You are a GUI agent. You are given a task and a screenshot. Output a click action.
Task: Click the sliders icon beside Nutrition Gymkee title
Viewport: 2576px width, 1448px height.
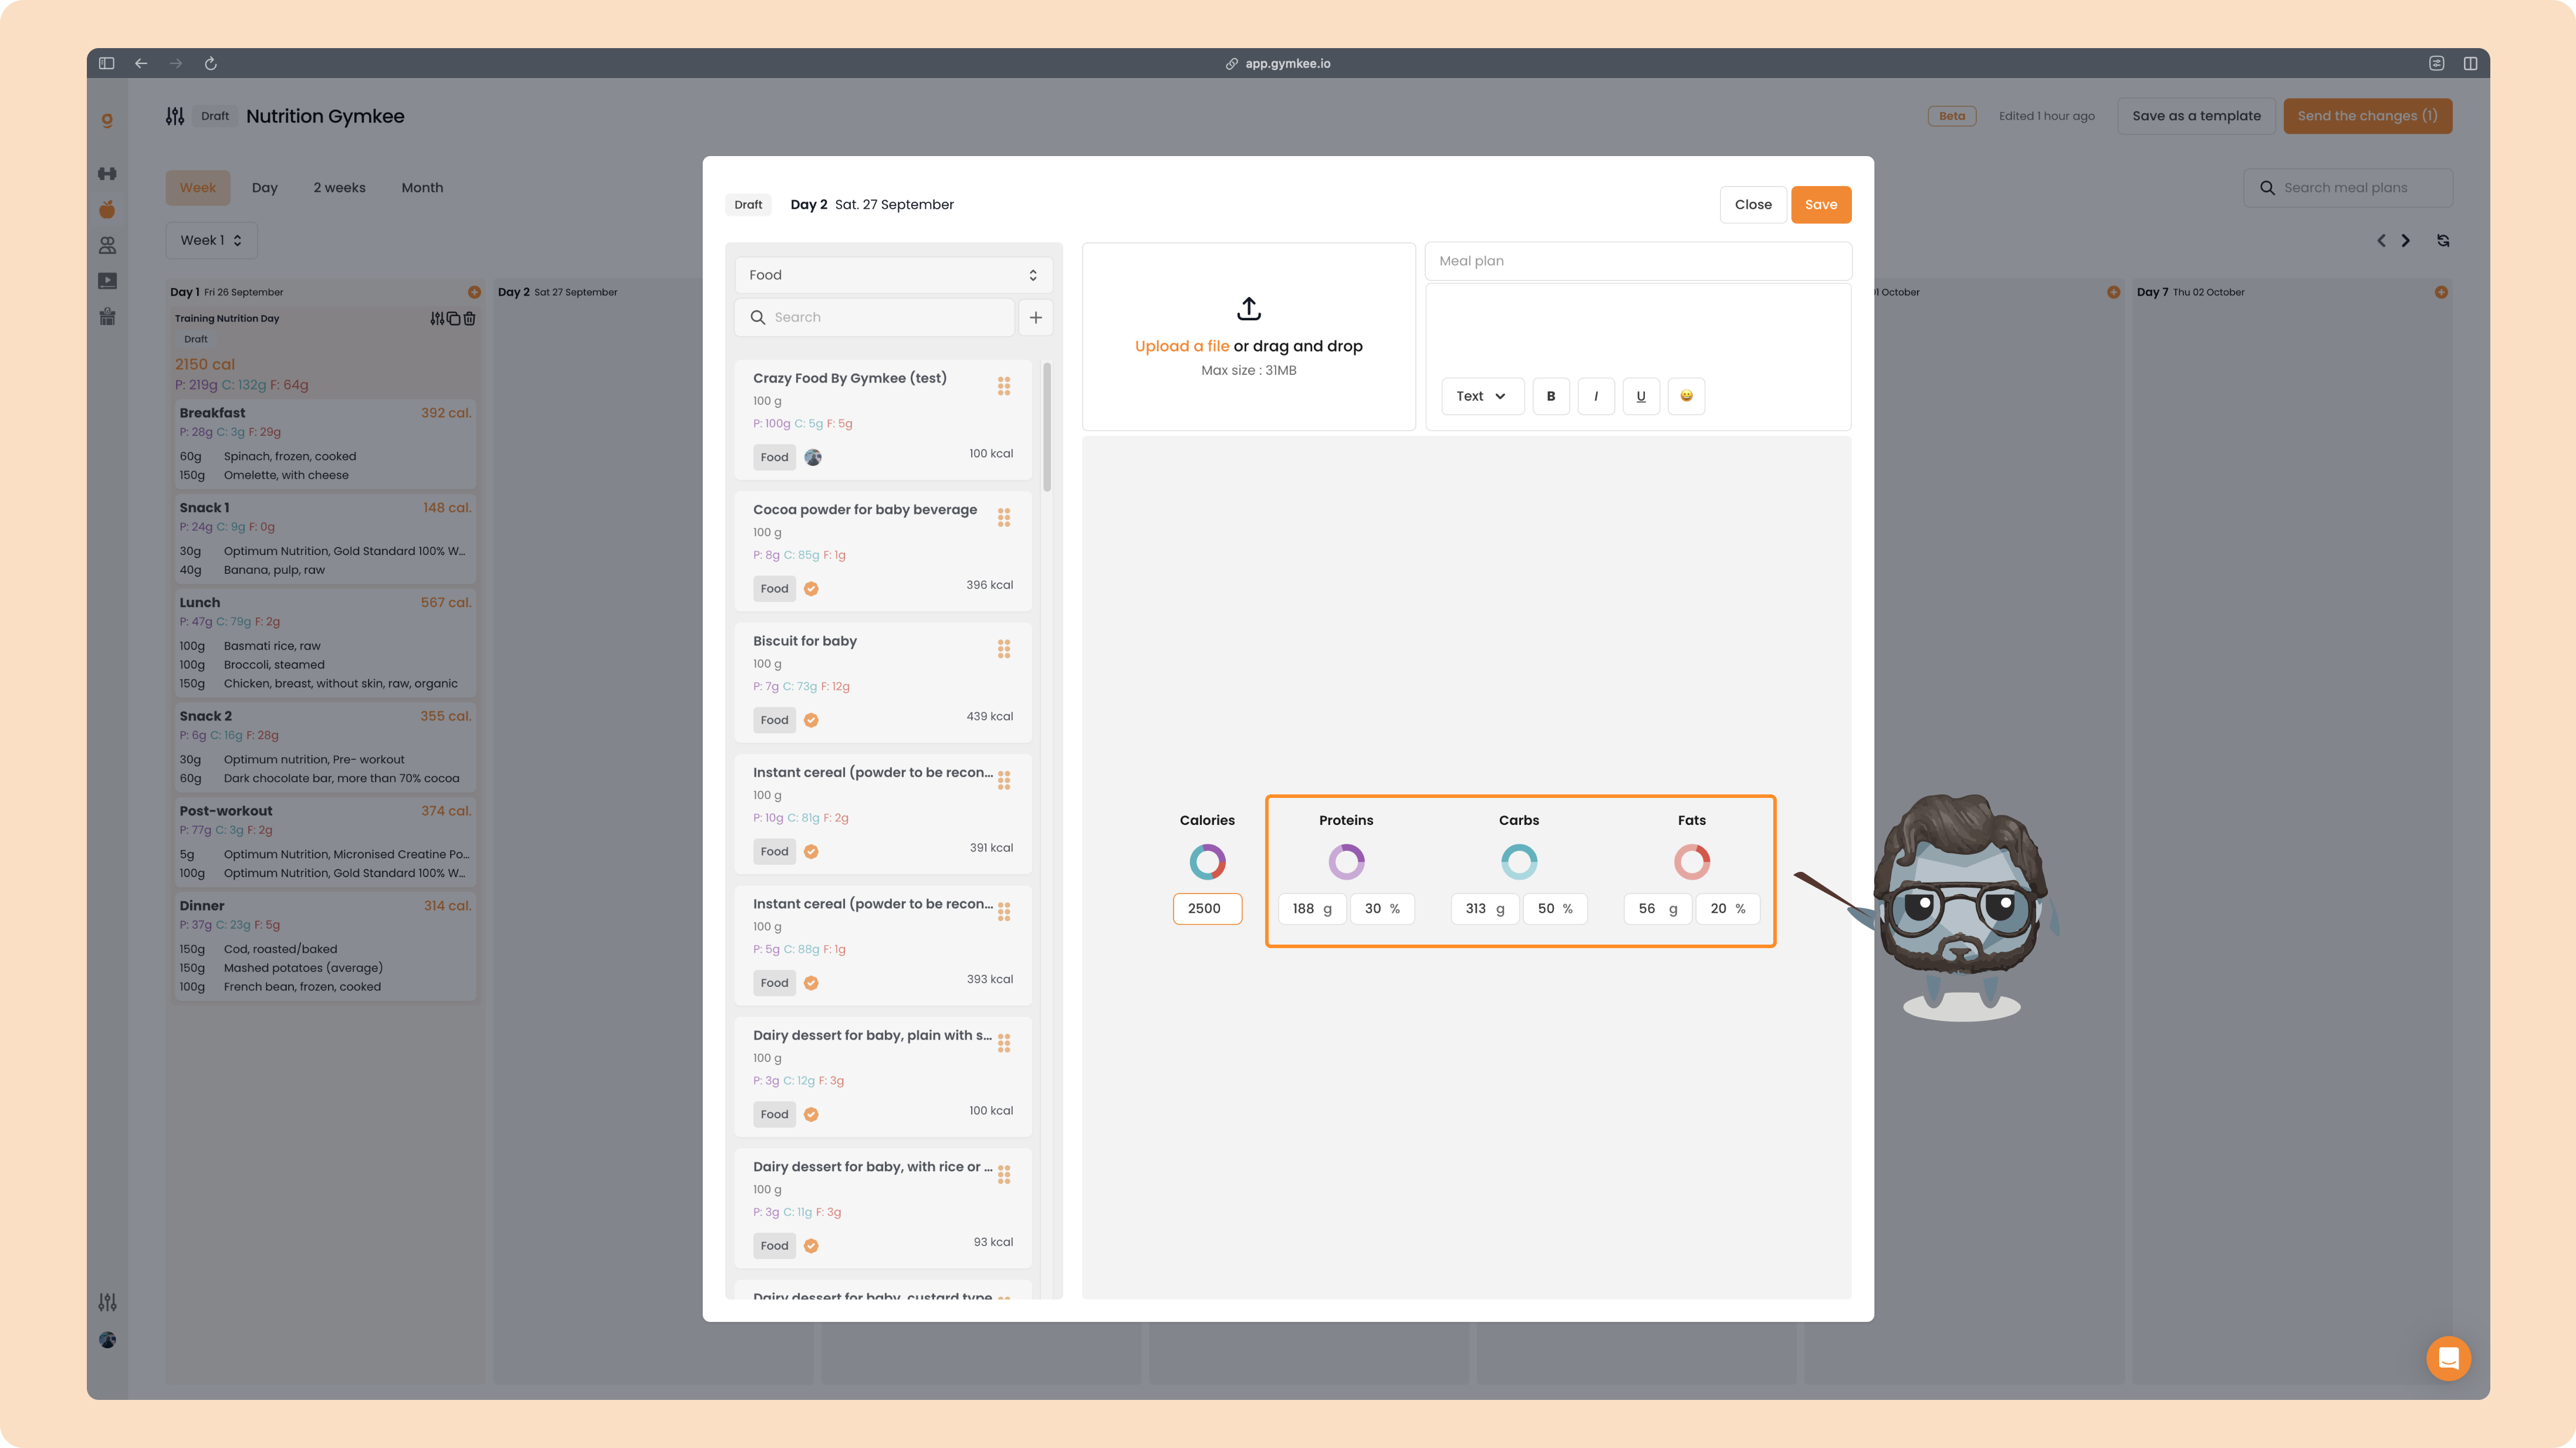pos(175,116)
